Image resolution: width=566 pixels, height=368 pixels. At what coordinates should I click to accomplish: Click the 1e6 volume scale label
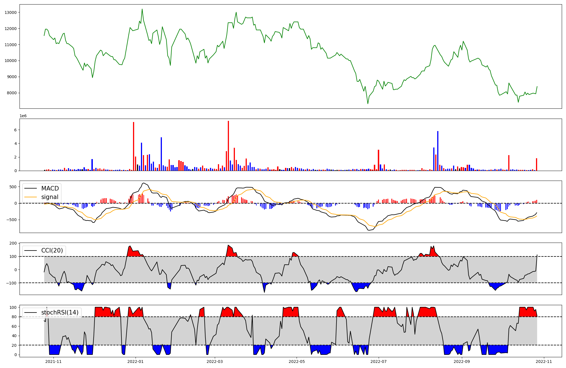[23, 116]
